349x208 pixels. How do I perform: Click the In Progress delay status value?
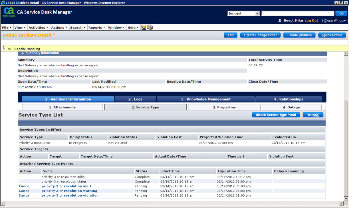[x=78, y=143]
